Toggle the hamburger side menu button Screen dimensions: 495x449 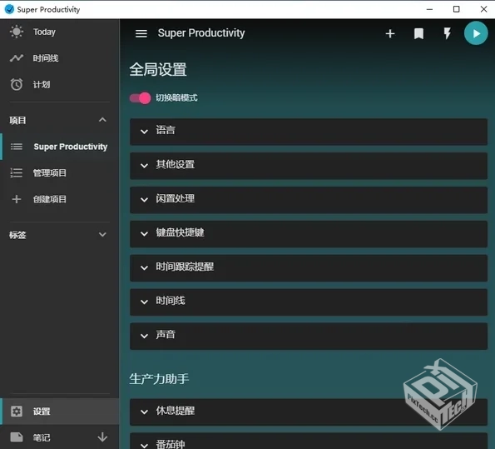[x=141, y=33]
